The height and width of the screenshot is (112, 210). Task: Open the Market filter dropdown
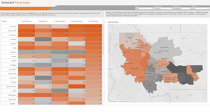201,8
